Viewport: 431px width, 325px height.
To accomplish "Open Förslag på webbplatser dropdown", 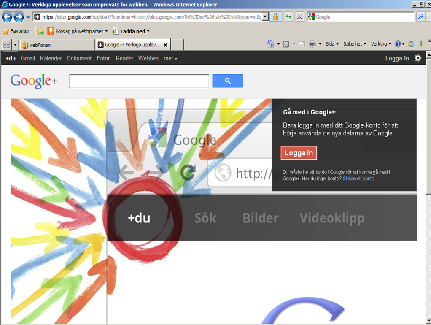I will pos(78,31).
